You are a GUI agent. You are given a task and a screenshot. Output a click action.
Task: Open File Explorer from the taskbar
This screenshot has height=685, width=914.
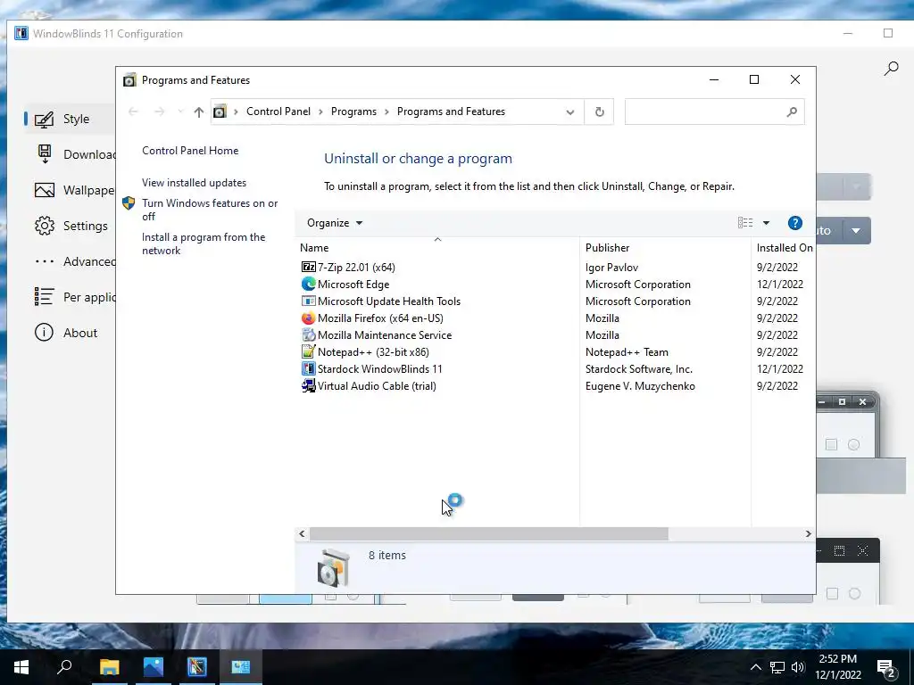(x=109, y=667)
